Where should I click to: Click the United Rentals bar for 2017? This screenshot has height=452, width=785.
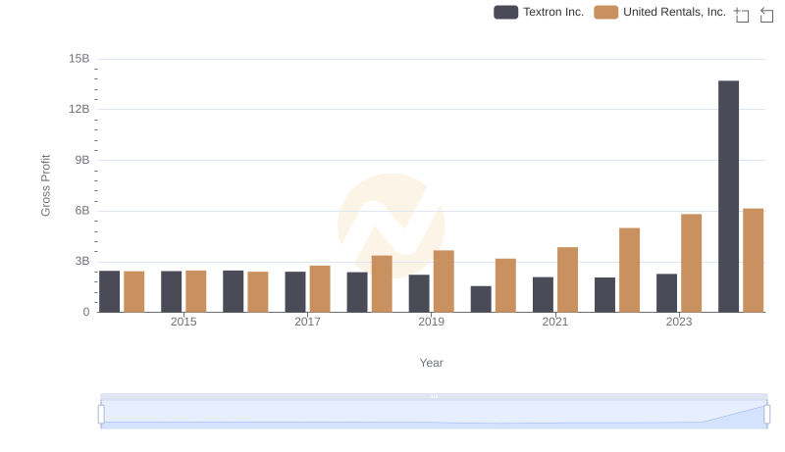click(320, 289)
